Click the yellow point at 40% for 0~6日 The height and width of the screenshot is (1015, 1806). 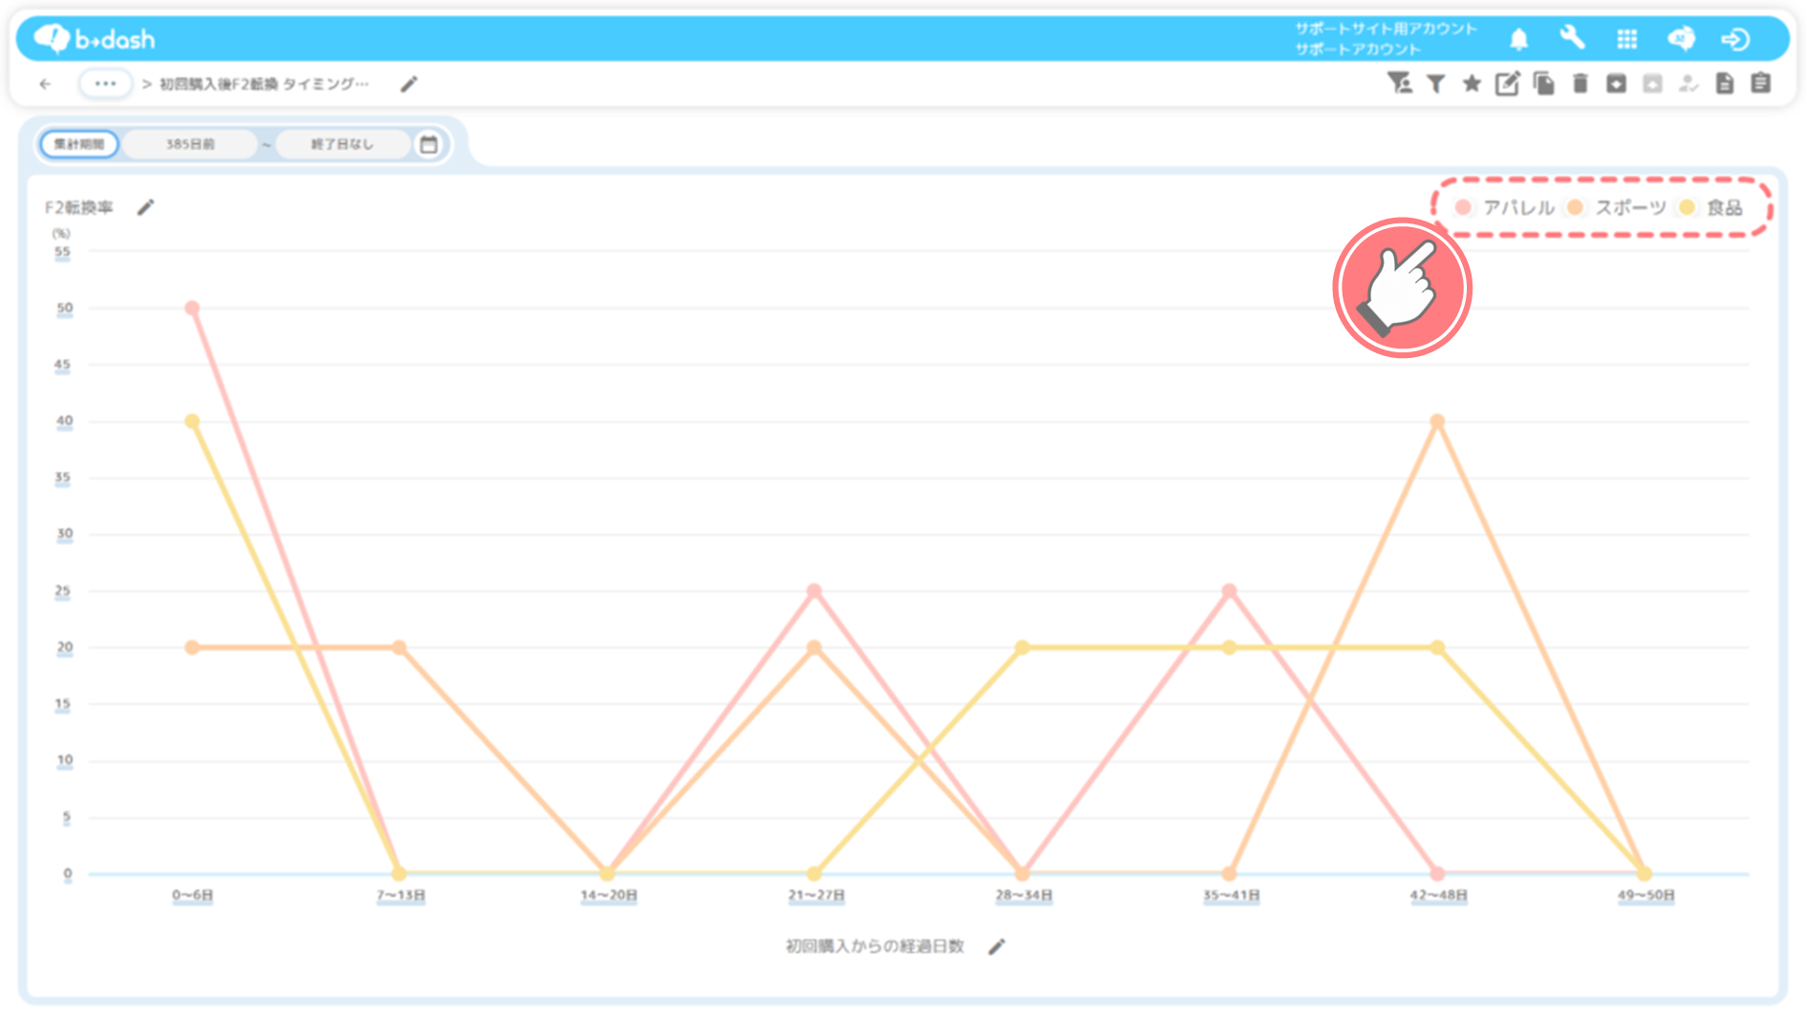tap(192, 421)
